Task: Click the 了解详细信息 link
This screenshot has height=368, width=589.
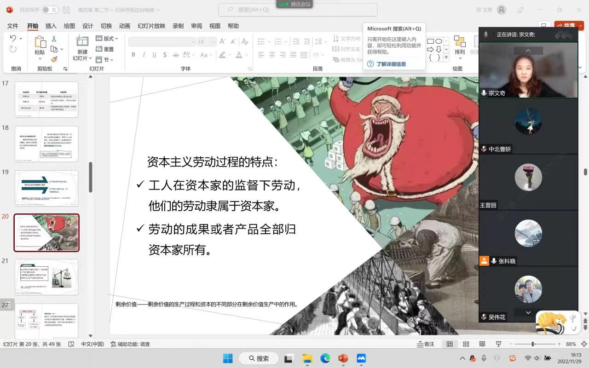Action: coord(391,64)
